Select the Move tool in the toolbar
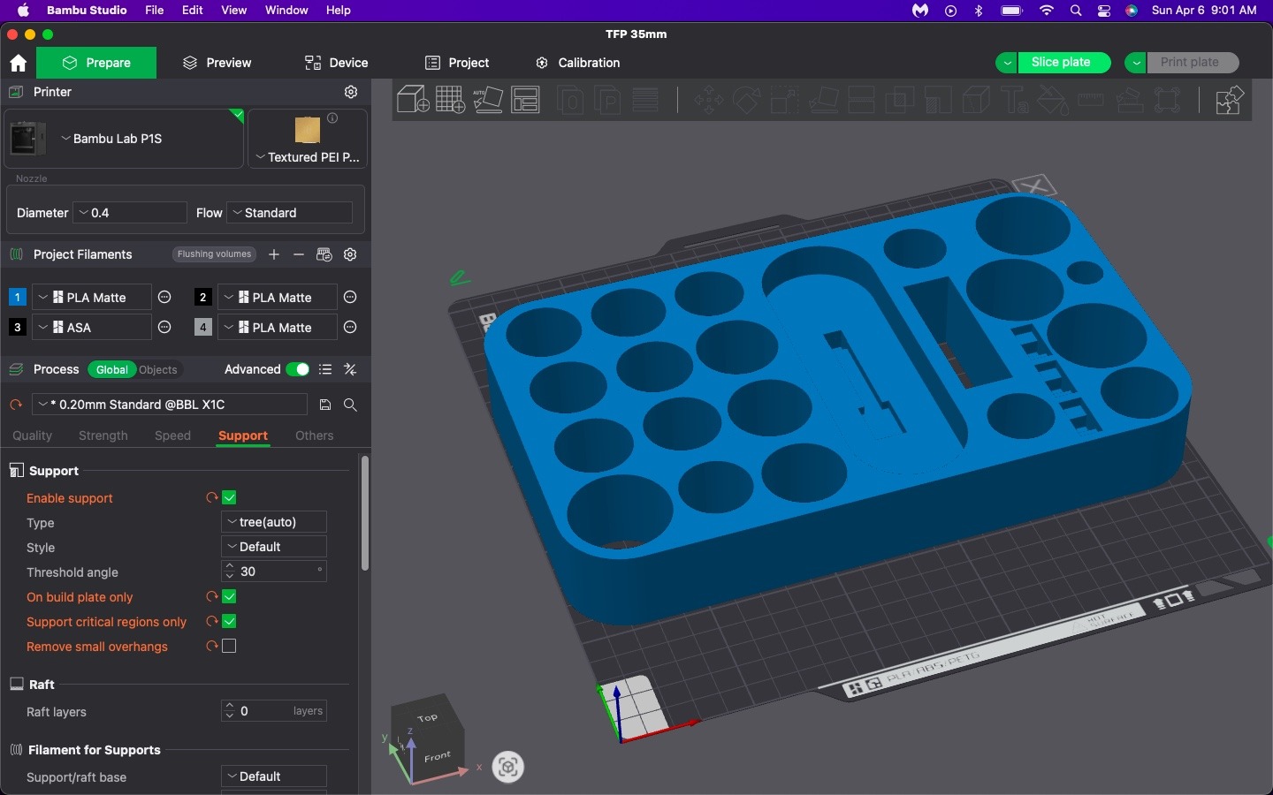1273x795 pixels. tap(709, 100)
